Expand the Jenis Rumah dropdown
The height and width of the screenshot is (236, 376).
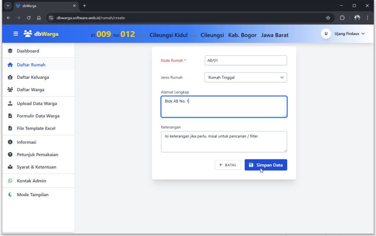(246, 78)
